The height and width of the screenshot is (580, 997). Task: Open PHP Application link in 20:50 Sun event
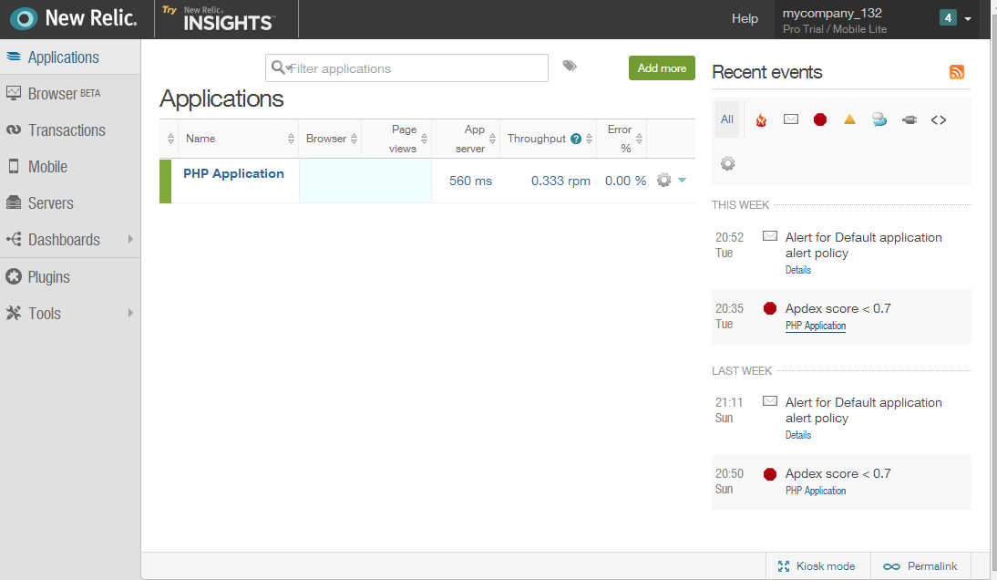pos(816,491)
